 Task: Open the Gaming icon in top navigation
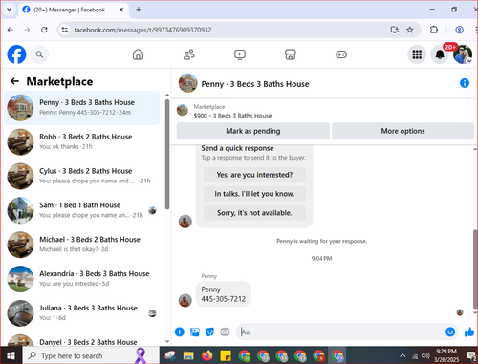point(341,54)
